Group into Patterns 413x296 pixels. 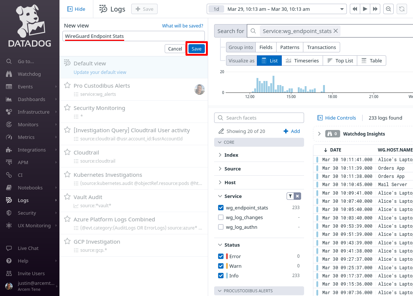pyautogui.click(x=290, y=48)
